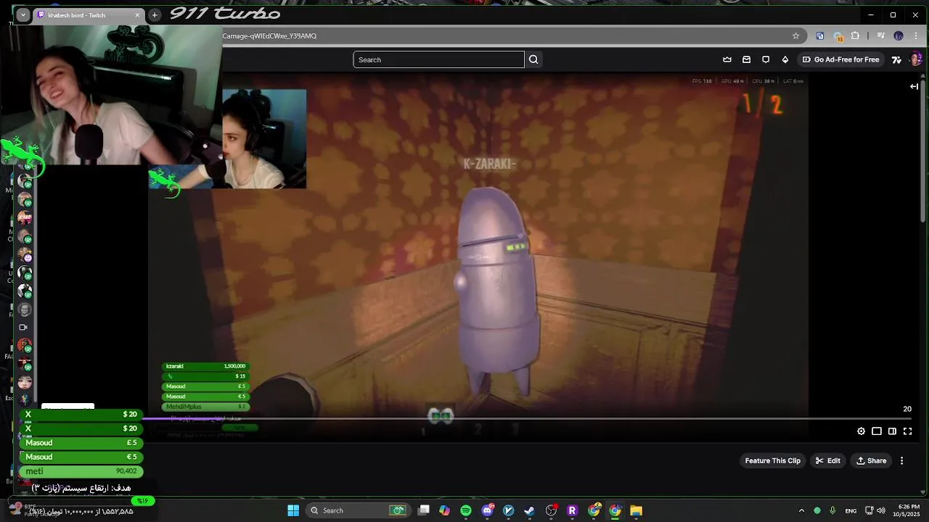Select the khabesh bord Twitch tab
The height and width of the screenshot is (522, 929).
coord(83,15)
